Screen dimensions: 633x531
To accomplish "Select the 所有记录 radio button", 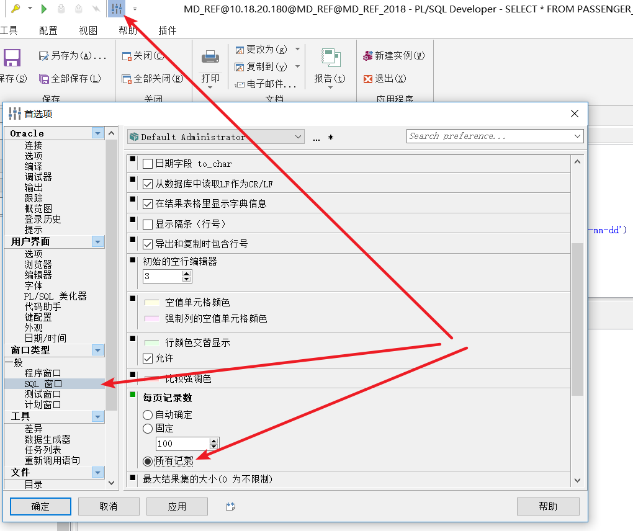I will pyautogui.click(x=148, y=461).
